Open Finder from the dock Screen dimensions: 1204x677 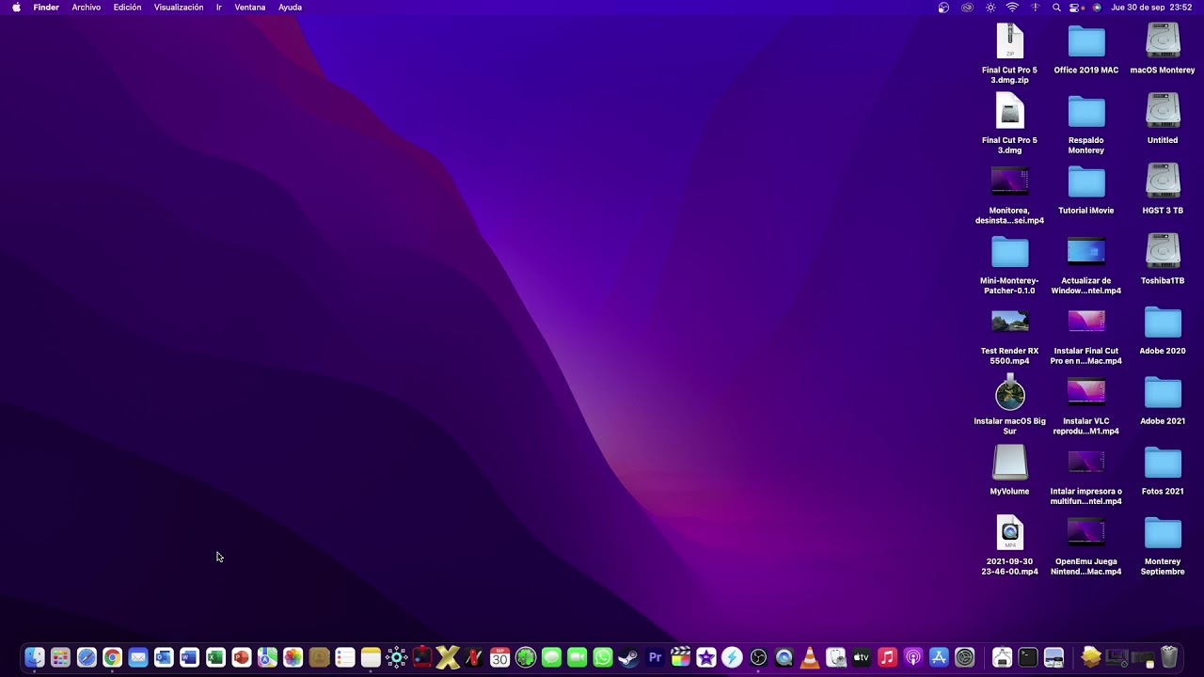35,658
